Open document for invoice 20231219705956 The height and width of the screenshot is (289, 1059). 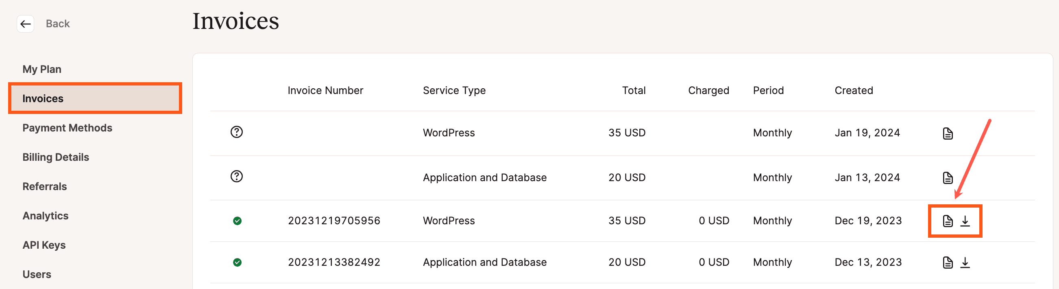click(947, 221)
